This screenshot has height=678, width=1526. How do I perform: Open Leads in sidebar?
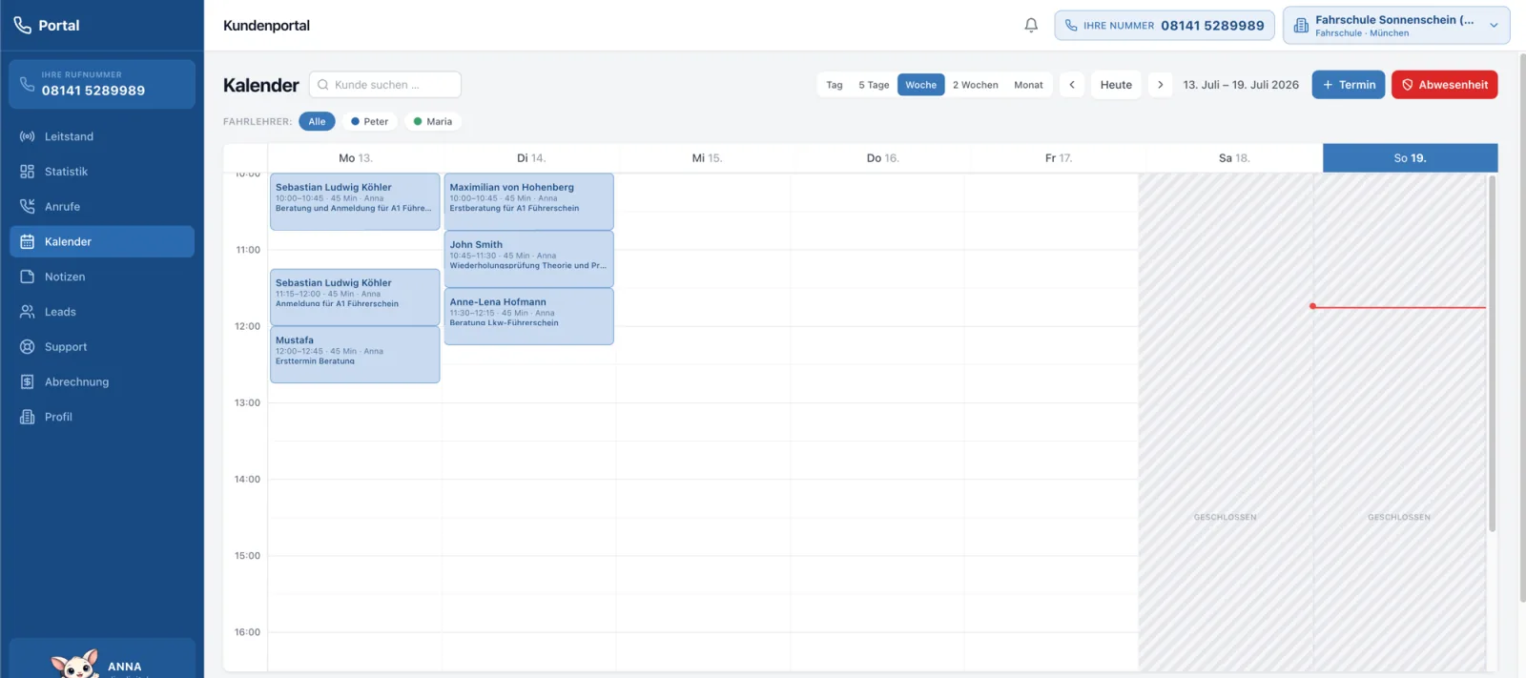tap(102, 312)
